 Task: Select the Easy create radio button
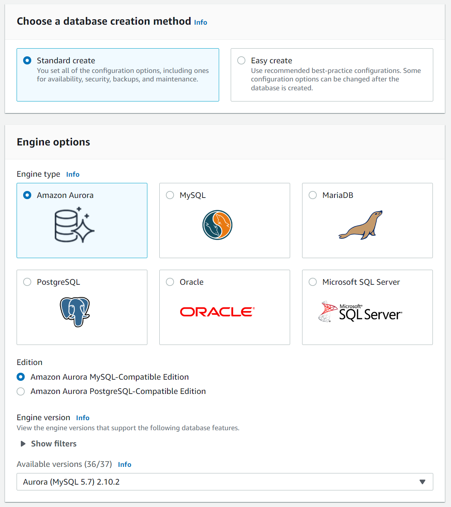(x=242, y=61)
